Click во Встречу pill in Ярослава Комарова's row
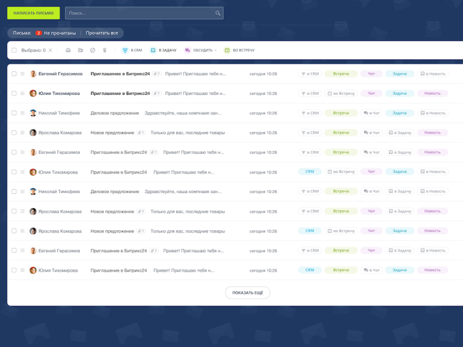 [341, 231]
